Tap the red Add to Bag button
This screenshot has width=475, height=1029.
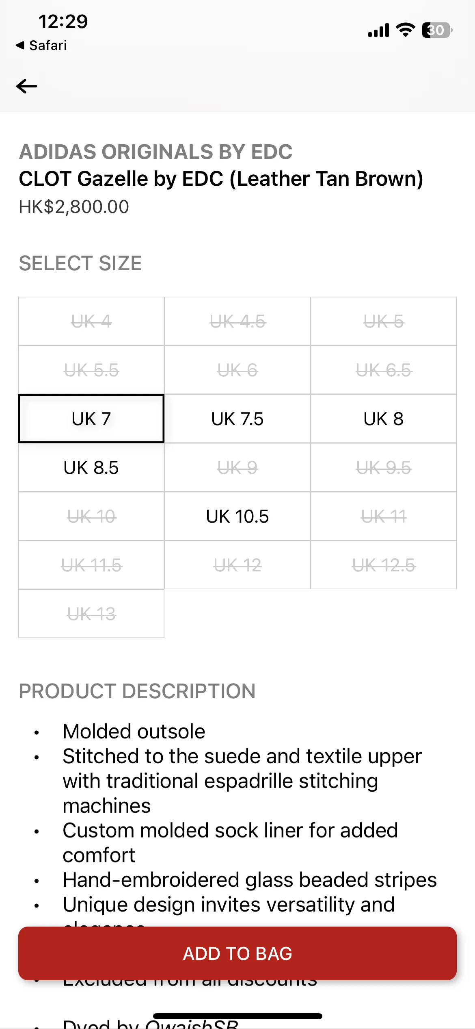237,953
